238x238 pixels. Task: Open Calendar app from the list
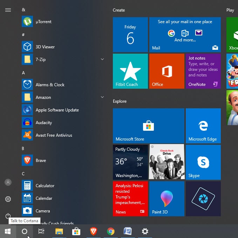[63, 198]
